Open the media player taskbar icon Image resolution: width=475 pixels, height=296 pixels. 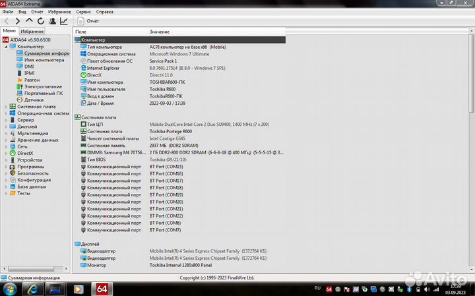(78, 289)
